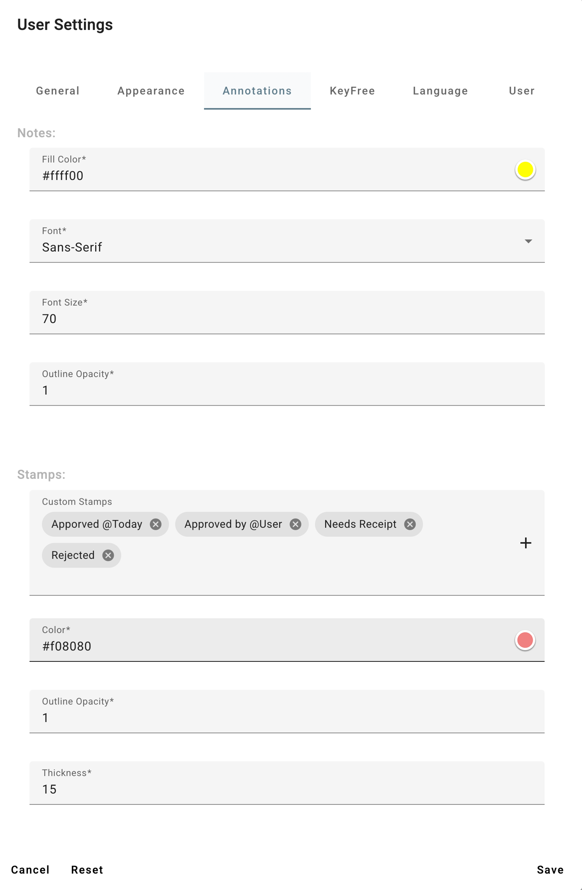Click the Fill Color hex text field
Viewport: 582px width, 890px height.
pyautogui.click(x=272, y=176)
